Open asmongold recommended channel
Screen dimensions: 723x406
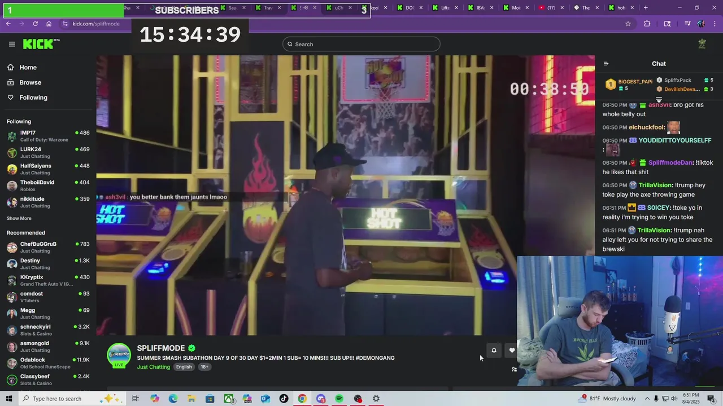[48, 346]
